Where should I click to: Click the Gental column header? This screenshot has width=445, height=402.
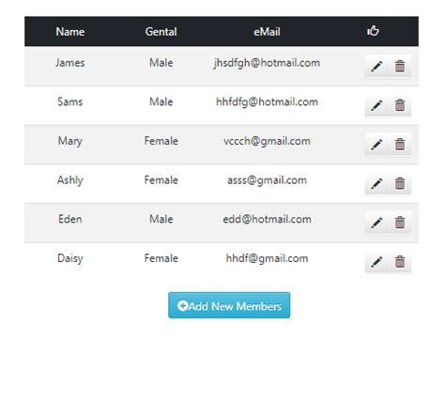pos(161,32)
